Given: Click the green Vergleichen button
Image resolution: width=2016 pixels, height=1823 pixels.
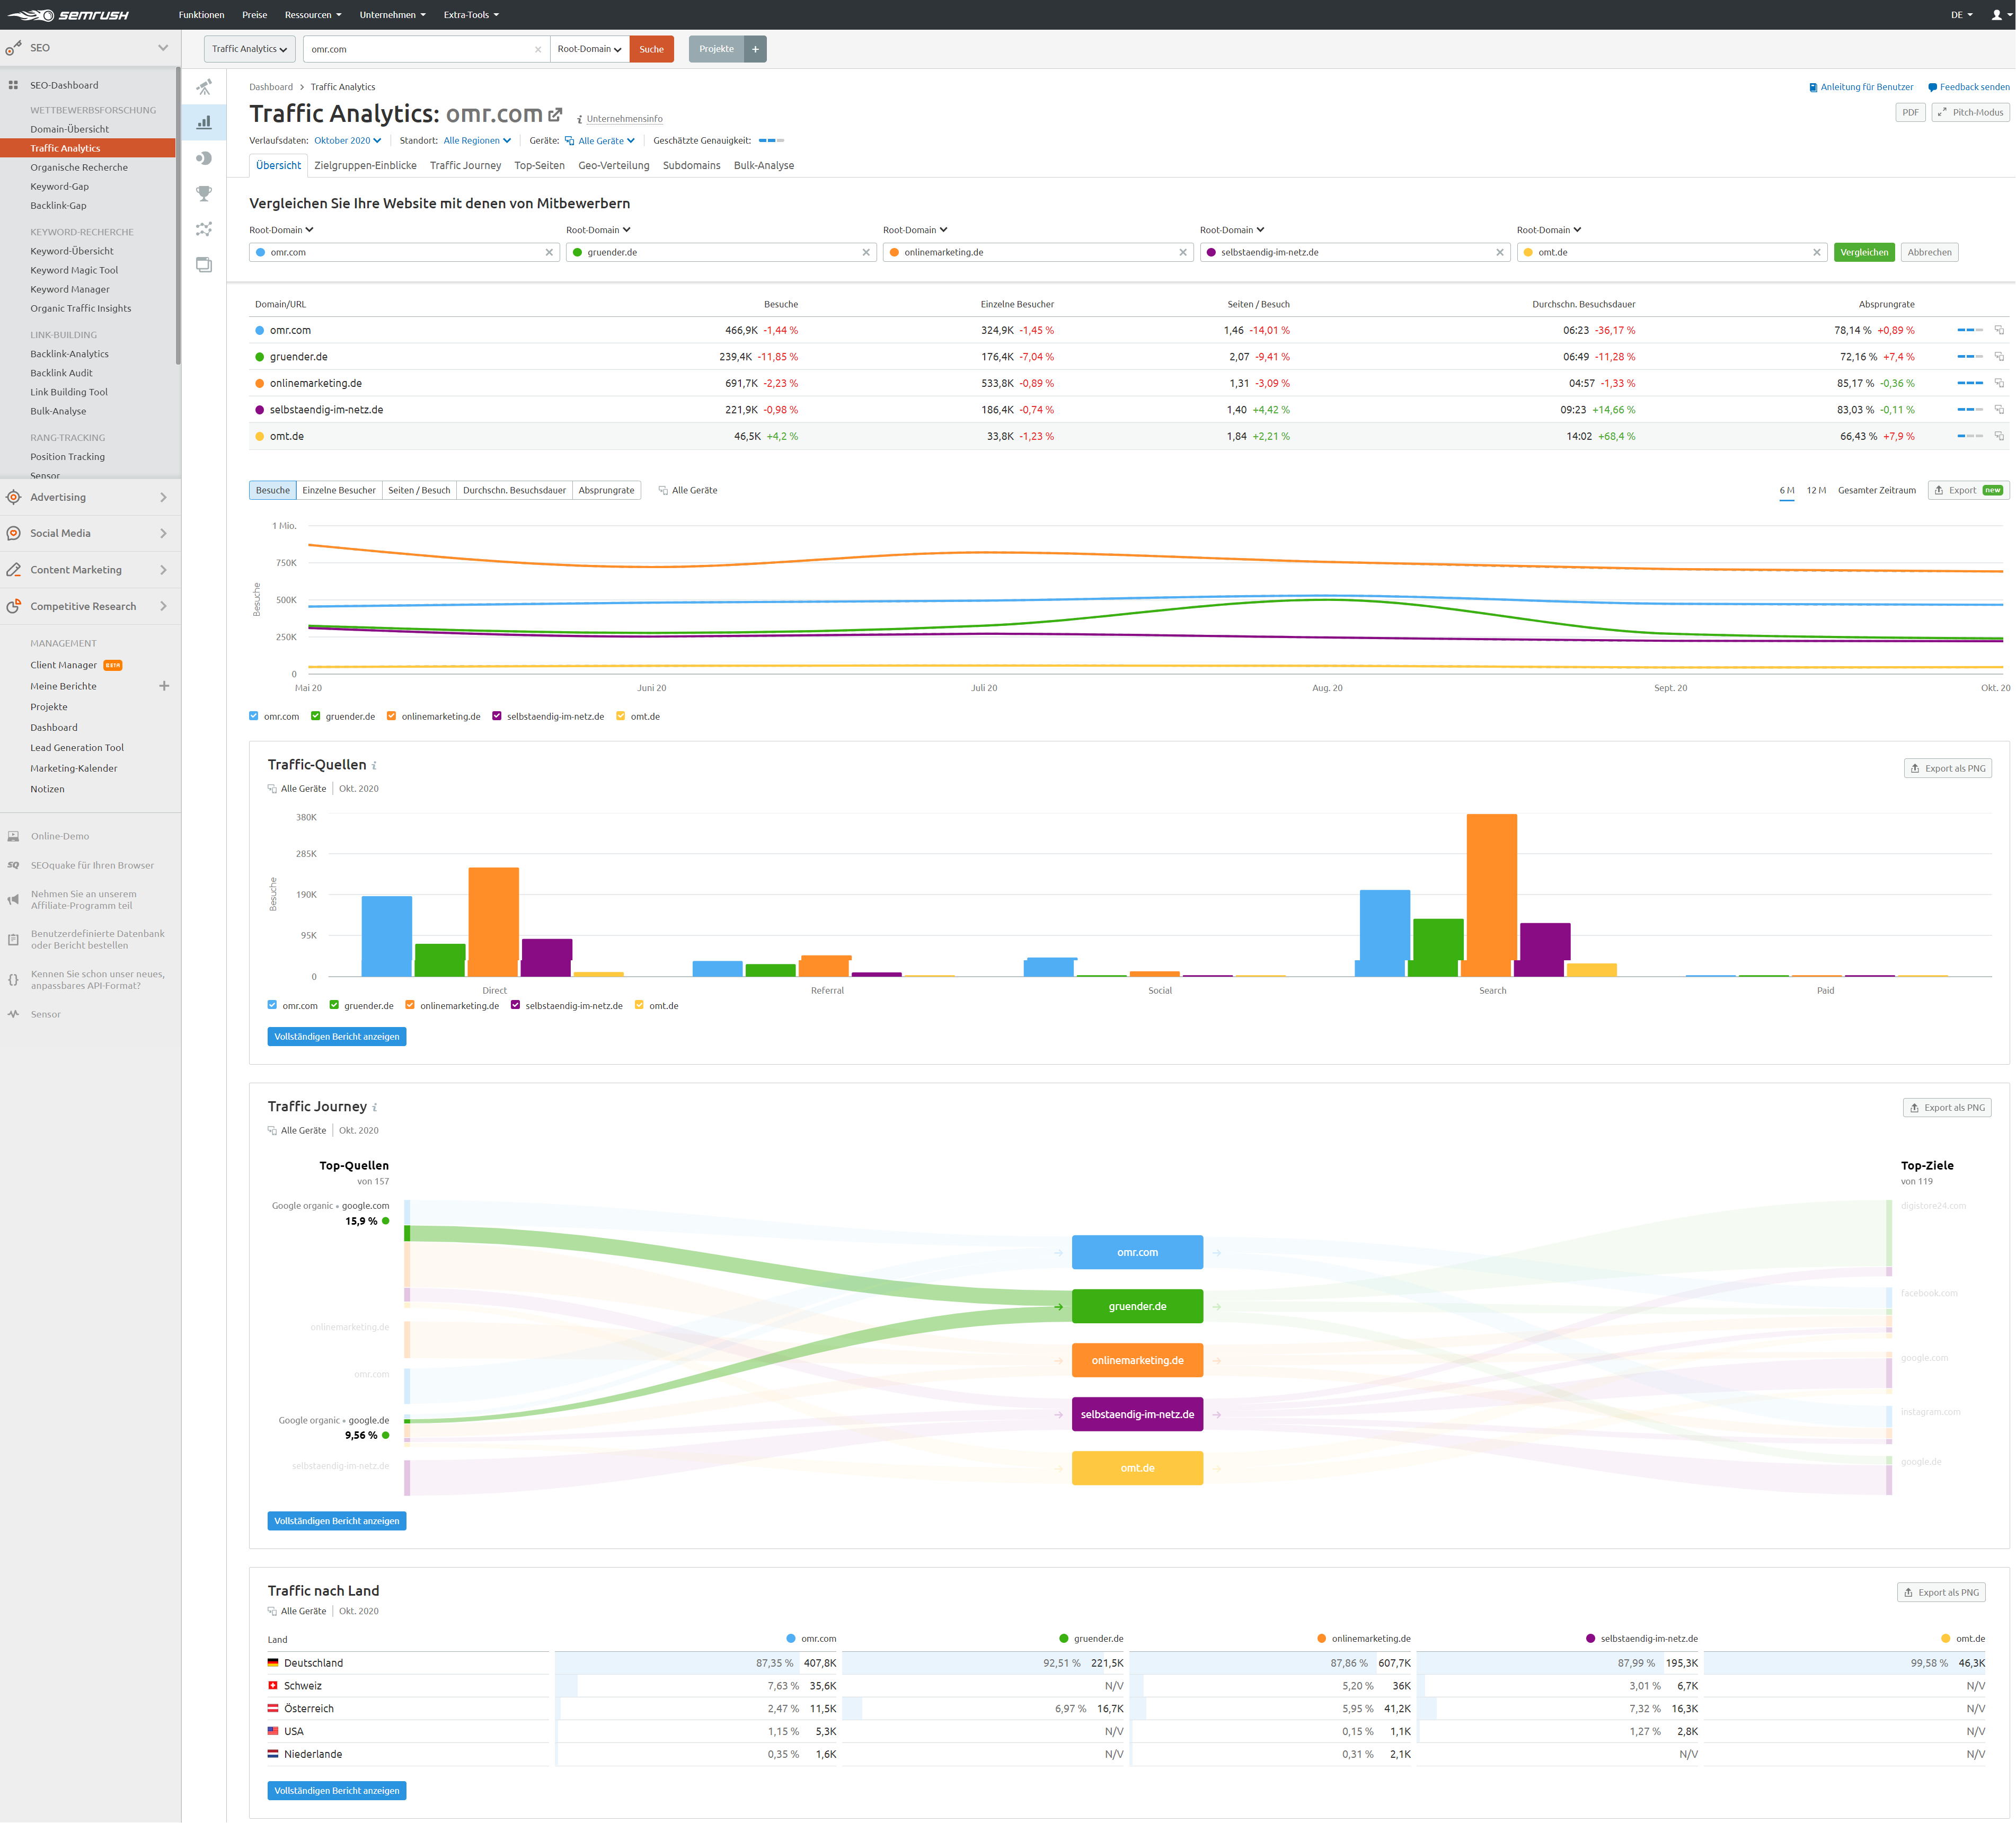Looking at the screenshot, I should click(1863, 252).
